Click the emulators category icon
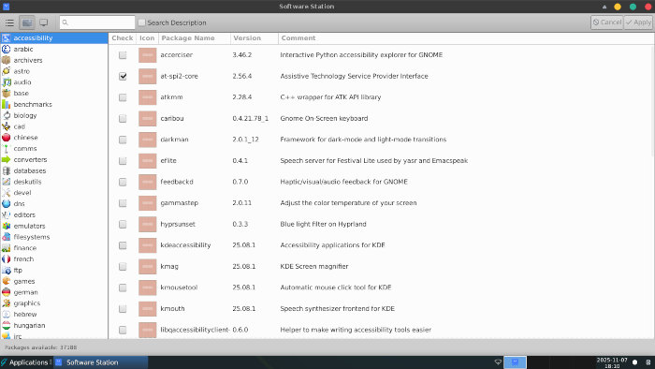This screenshot has height=369, width=655. 7,226
